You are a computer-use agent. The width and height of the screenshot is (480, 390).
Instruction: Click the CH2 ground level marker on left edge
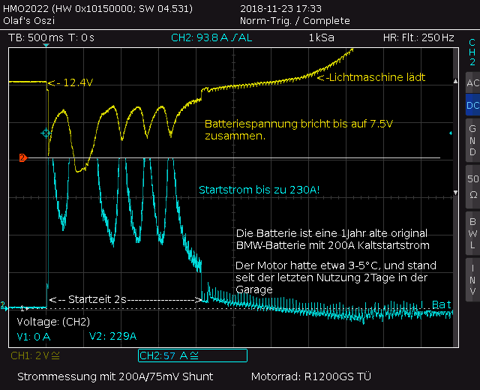pos(4,305)
